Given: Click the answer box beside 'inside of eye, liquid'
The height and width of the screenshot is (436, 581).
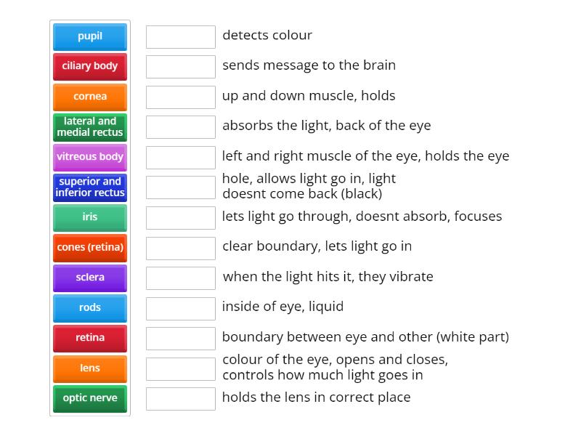Looking at the screenshot, I should (180, 307).
